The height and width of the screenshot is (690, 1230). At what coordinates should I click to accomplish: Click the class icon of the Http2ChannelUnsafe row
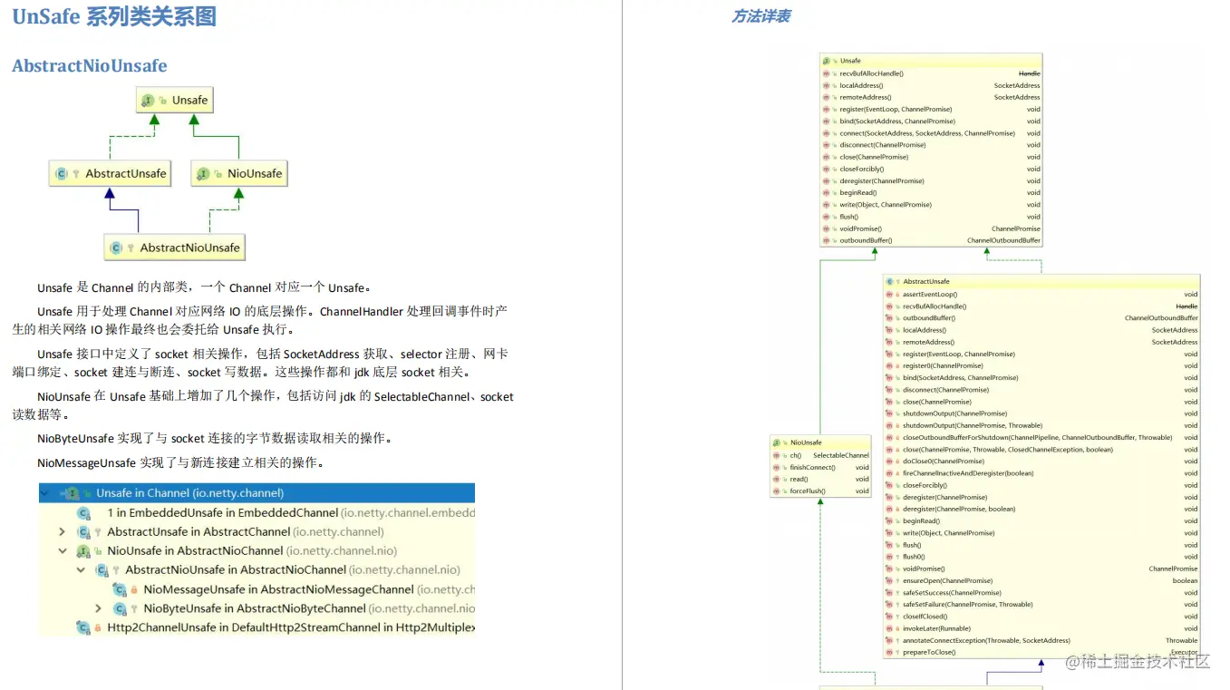83,627
